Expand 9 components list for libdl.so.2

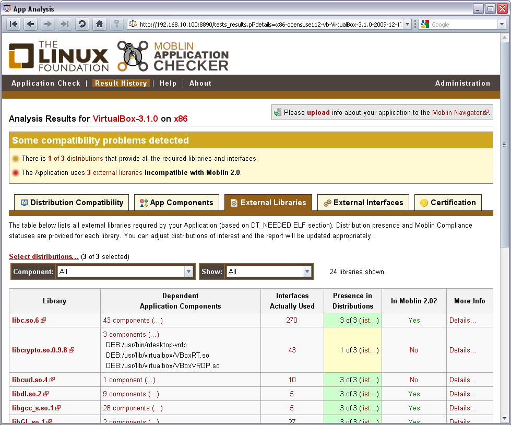point(131,394)
